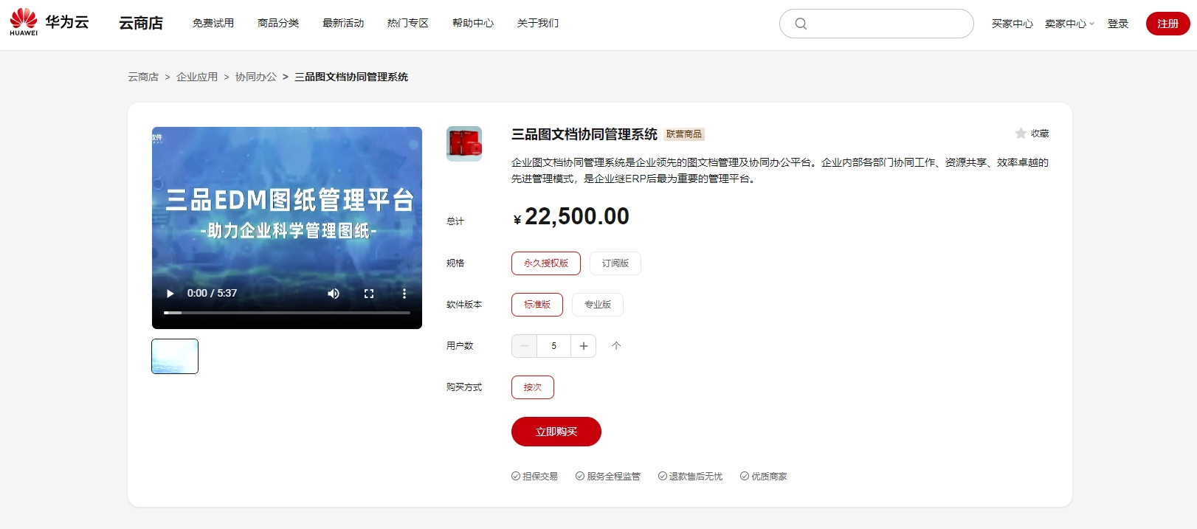Mute the video with the speaker icon
Image resolution: width=1197 pixels, height=529 pixels.
(334, 294)
